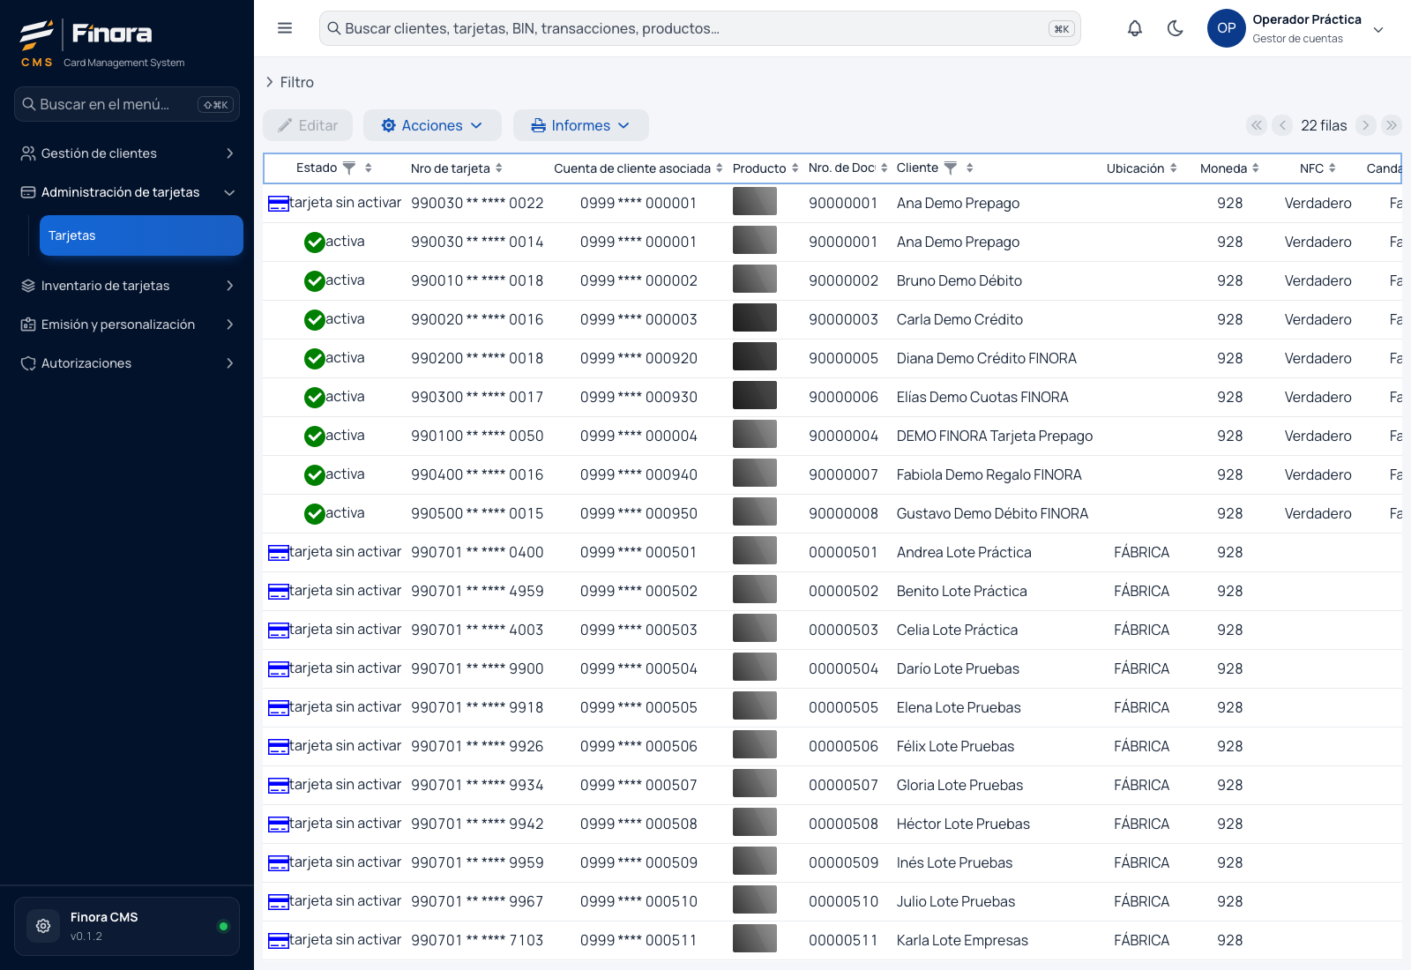Focus the global search field
Screen dimensions: 1411x970
pyautogui.click(x=699, y=28)
